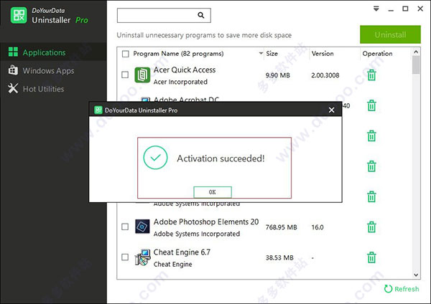Open the title bar dropdown menu icon
431x304 pixels.
(x=376, y=9)
